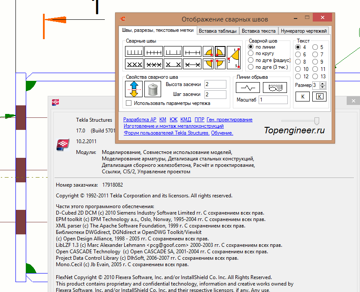The height and width of the screenshot is (292, 360).
Task: Click the framed K text button
Action: [319, 97]
